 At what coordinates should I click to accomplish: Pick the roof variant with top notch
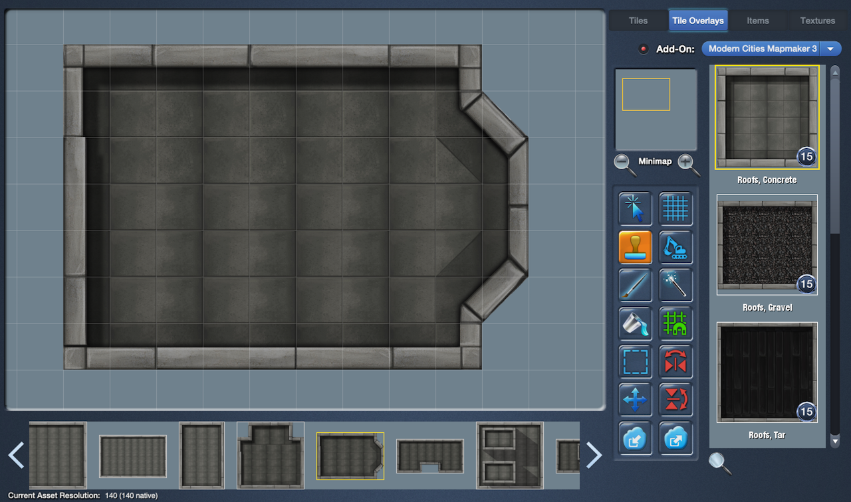(271, 456)
